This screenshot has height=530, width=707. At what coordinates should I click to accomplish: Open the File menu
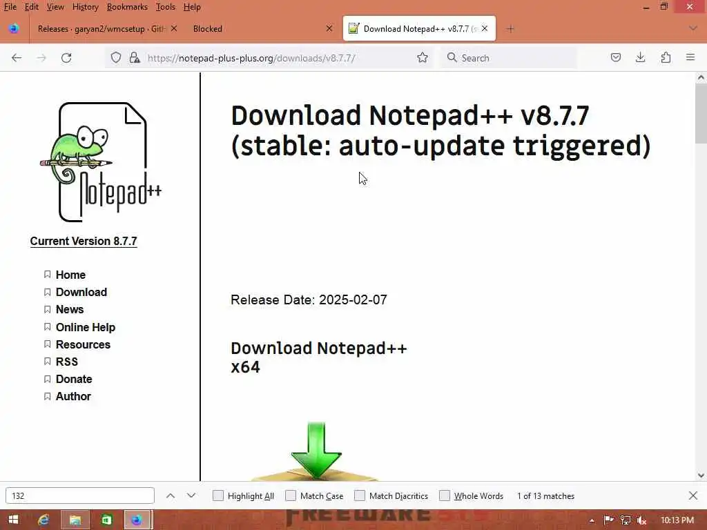10,7
